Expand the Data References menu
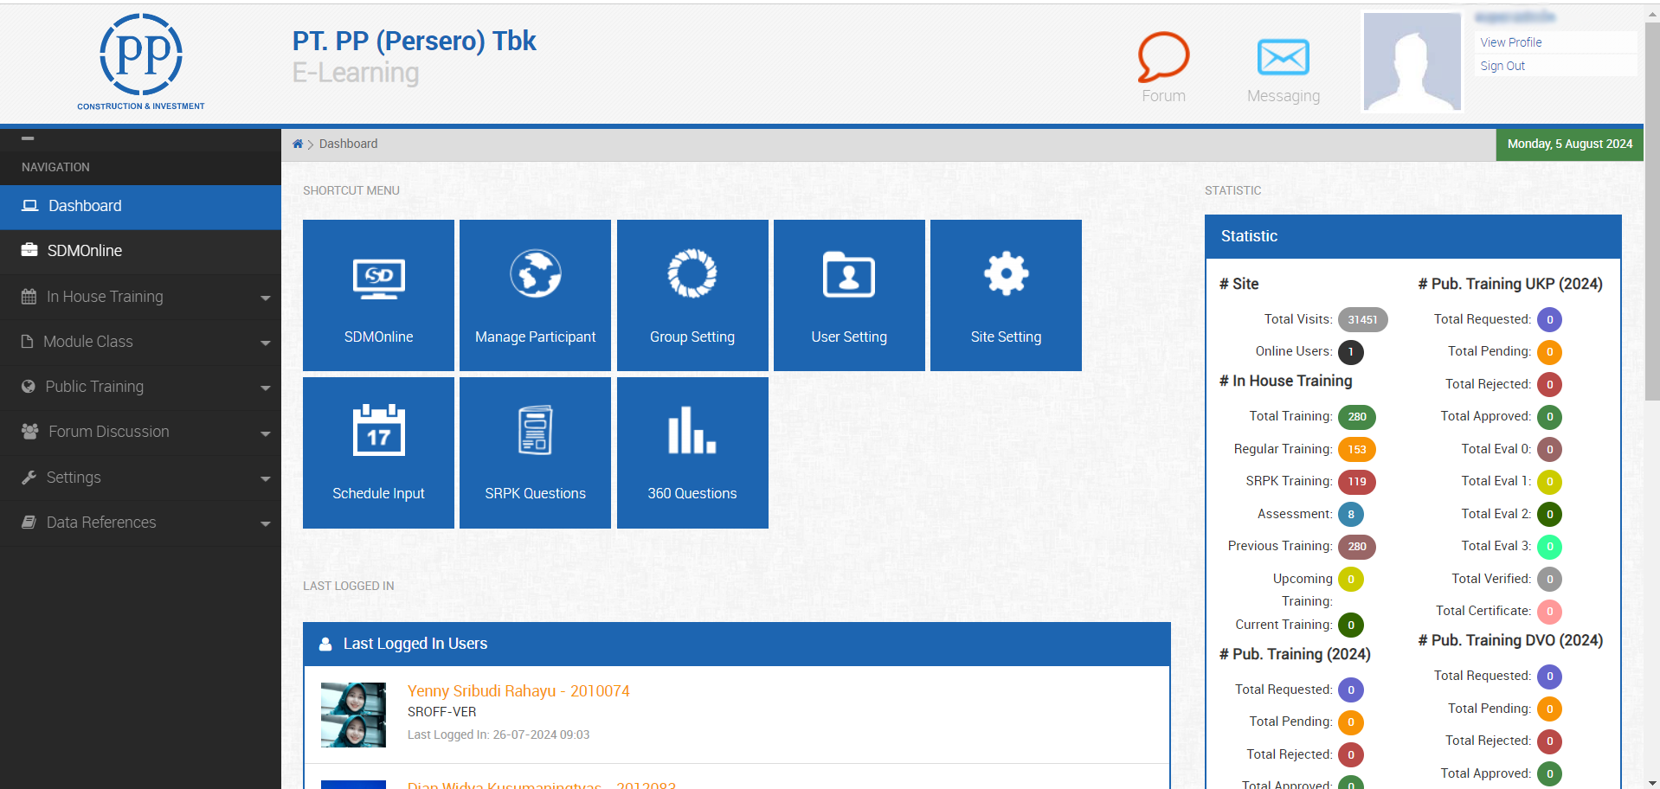 [140, 523]
